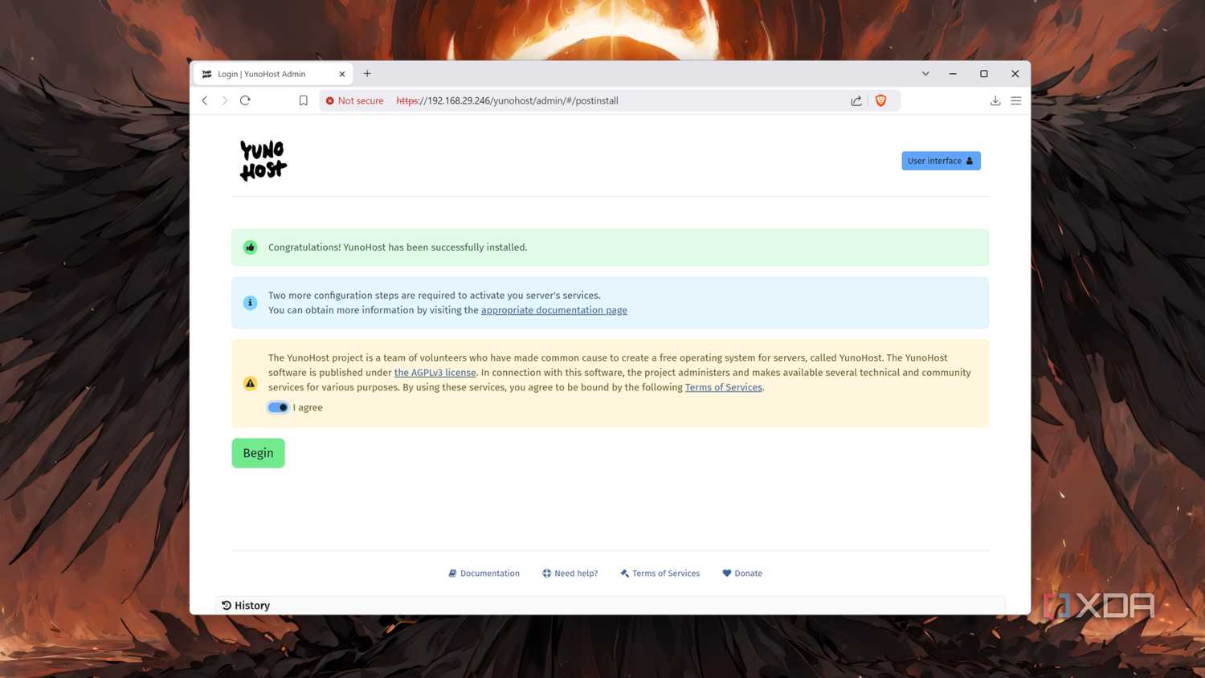Open the AGPLv3 license link

[x=435, y=373]
